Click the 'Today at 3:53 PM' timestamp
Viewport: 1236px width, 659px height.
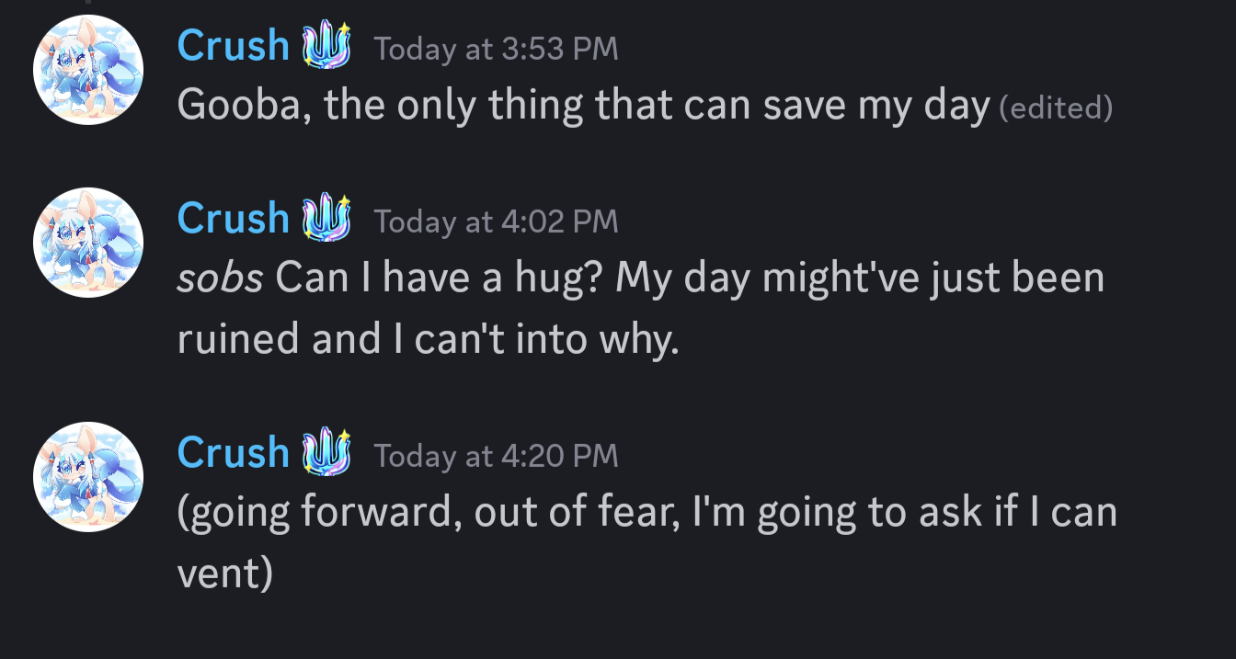click(x=496, y=49)
